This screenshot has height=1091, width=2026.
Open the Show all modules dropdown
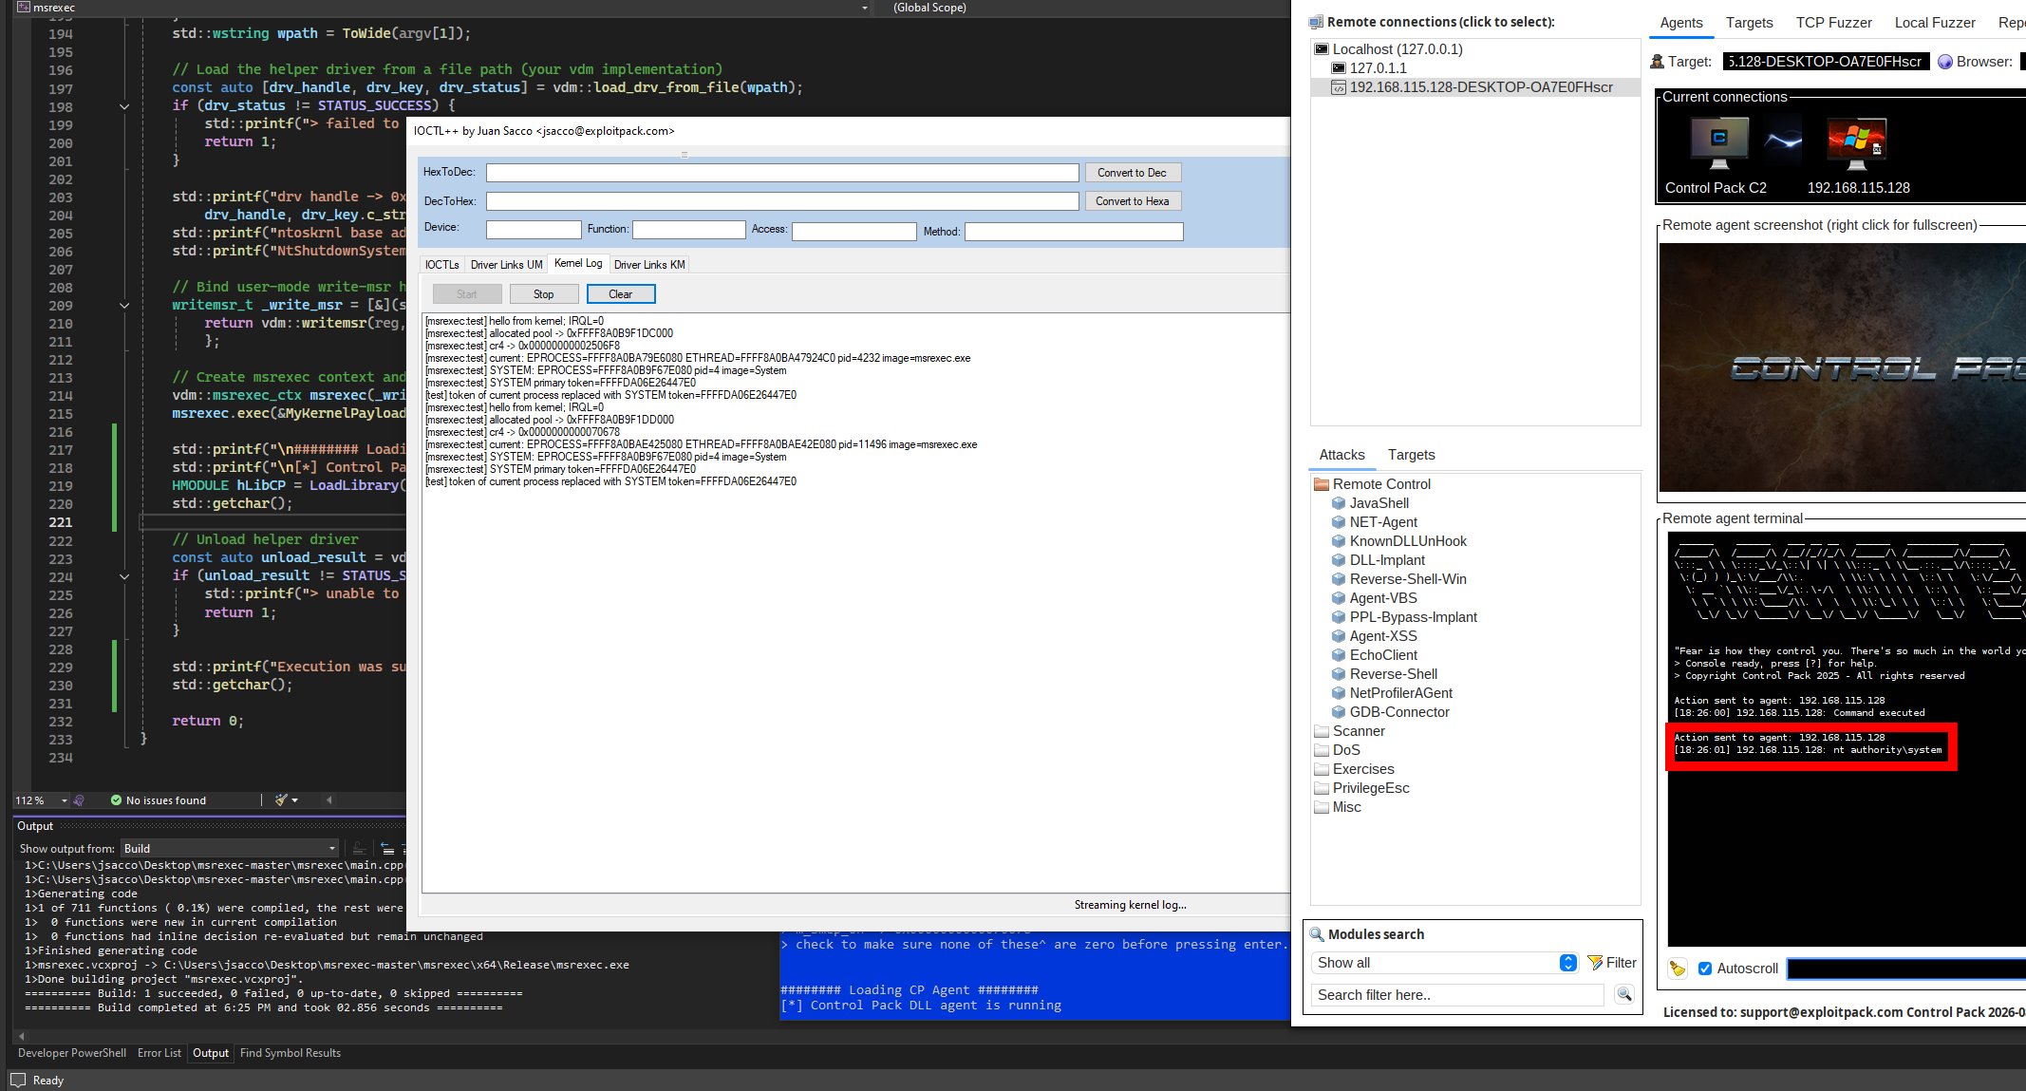(x=1566, y=962)
